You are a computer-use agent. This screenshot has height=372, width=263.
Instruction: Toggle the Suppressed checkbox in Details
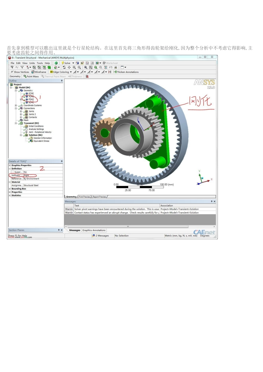tap(13, 172)
